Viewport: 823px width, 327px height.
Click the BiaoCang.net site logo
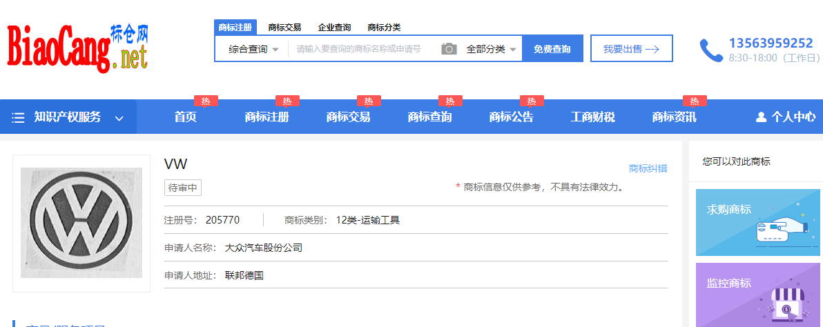coord(77,47)
